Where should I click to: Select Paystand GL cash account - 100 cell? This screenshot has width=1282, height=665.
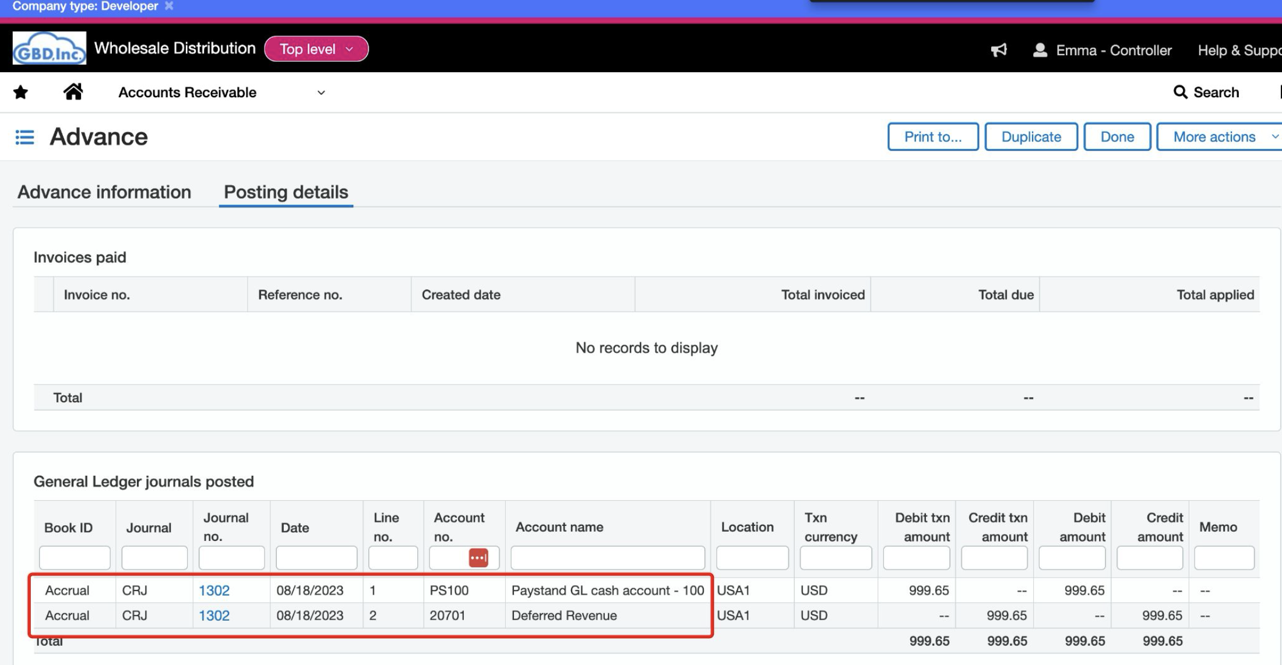(x=608, y=590)
